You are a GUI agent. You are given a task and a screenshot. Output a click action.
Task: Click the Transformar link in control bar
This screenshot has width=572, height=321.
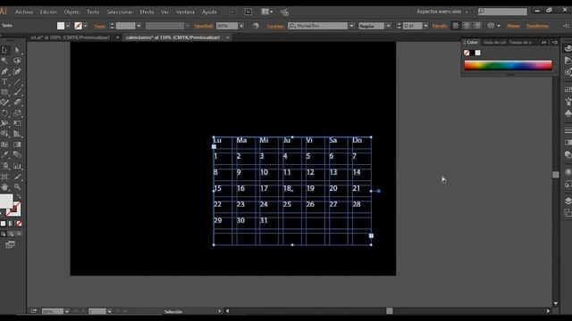pyautogui.click(x=537, y=26)
